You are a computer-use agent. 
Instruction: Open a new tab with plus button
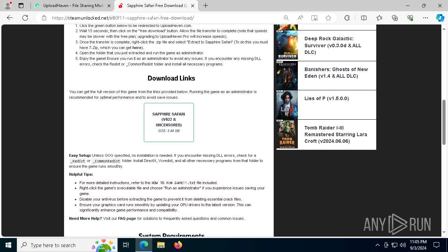point(206,6)
